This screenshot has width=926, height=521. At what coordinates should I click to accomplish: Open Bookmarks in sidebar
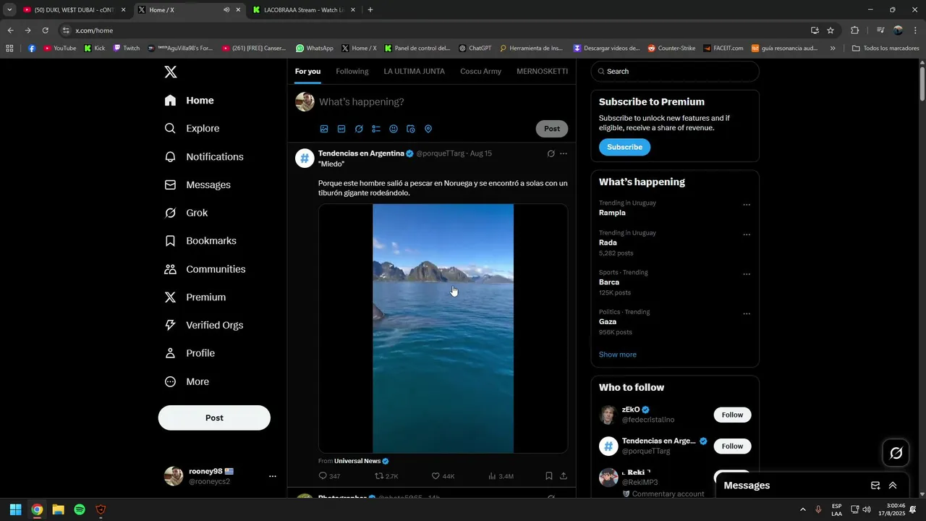[200, 241]
